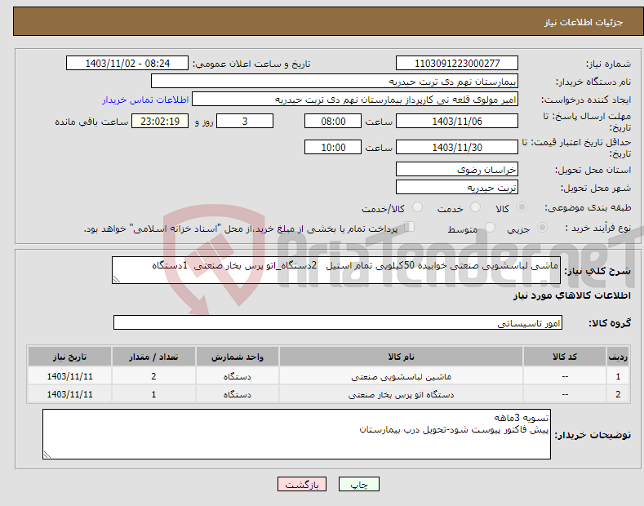Click the ماشین لباسشویی صنعتی item cell
This screenshot has height=506, width=644.
[x=401, y=376]
